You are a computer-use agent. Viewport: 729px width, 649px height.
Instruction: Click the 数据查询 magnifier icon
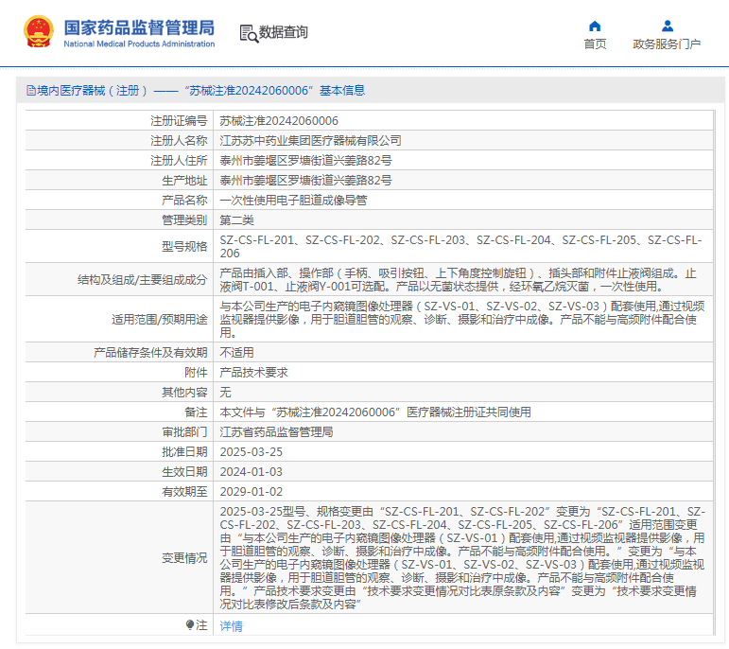[x=248, y=33]
